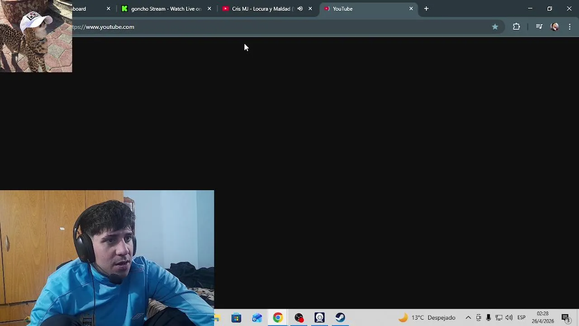Screen dimensions: 579x326
Task: Open the webcam app taskbar icon
Action: [319, 318]
